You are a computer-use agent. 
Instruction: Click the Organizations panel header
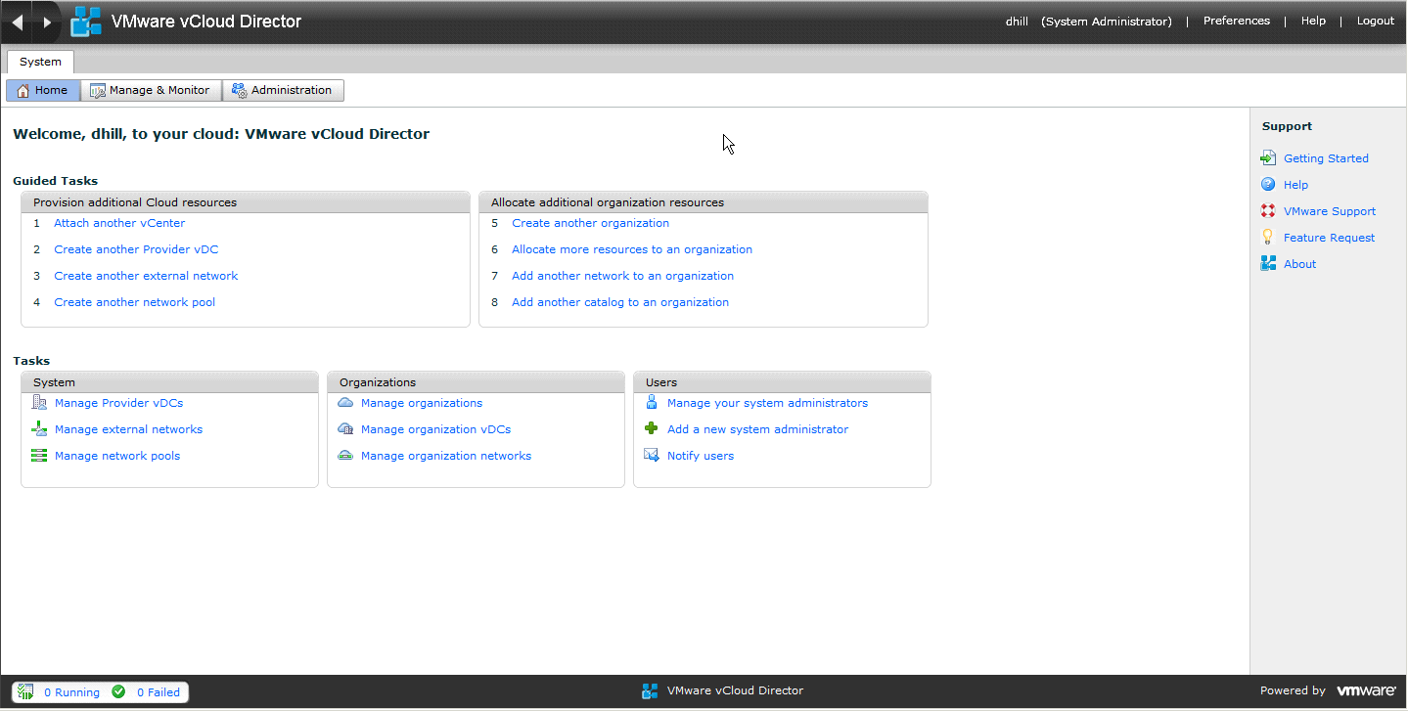pyautogui.click(x=476, y=382)
